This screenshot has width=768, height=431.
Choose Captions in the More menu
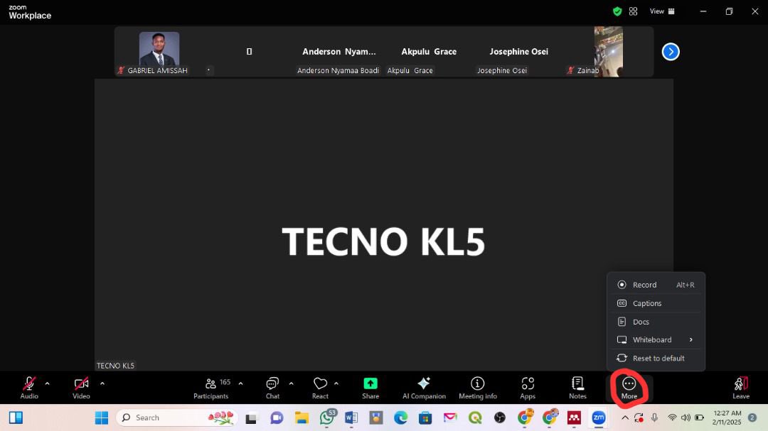[656, 303]
